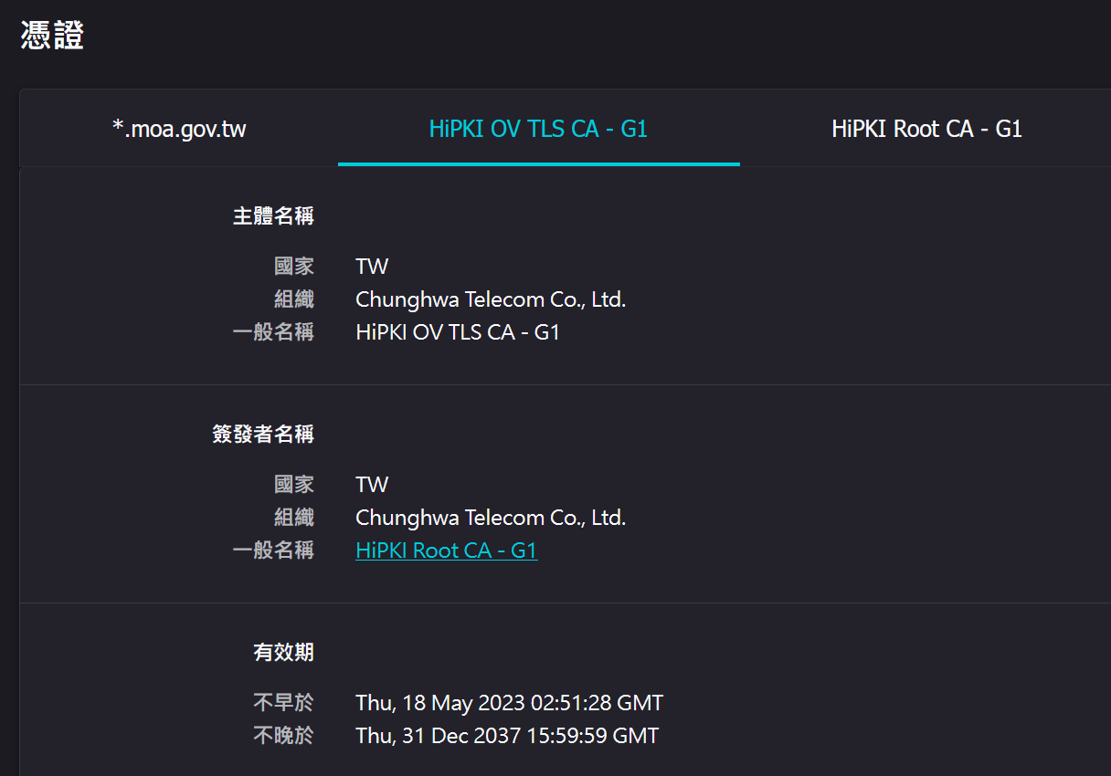Select the 主體名稱 common name value HiPKI OV TLS CA - G1
The width and height of the screenshot is (1111, 776).
pos(458,332)
